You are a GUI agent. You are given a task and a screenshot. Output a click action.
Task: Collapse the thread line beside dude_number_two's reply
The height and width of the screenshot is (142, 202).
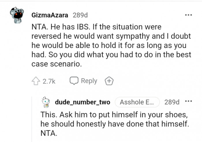(32, 119)
